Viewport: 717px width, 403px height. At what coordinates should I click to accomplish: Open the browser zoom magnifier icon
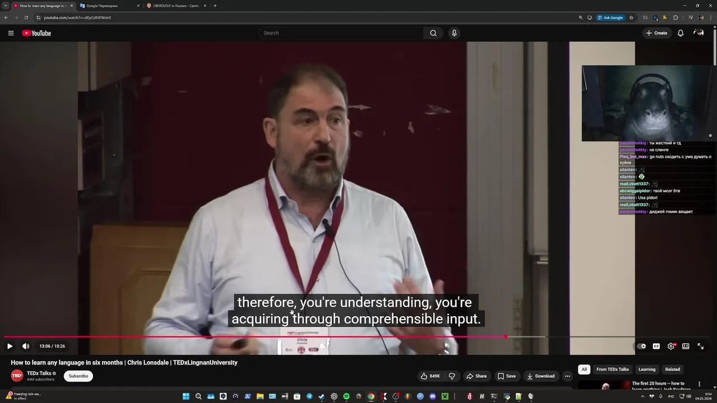[581, 17]
